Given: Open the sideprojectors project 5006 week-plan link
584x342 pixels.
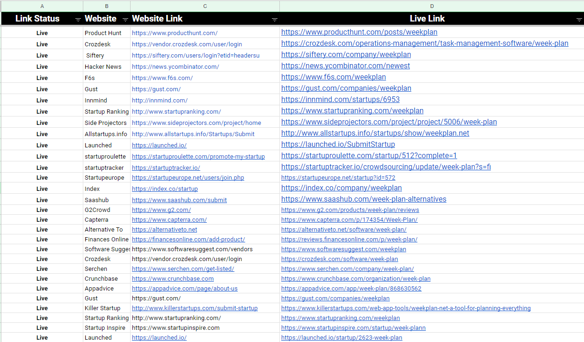Looking at the screenshot, I should [389, 122].
